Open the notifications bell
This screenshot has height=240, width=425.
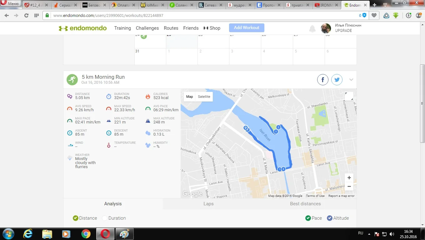(x=312, y=29)
